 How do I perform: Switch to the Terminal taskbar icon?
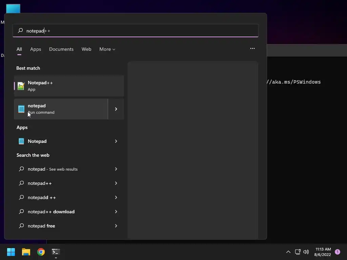pos(56,252)
